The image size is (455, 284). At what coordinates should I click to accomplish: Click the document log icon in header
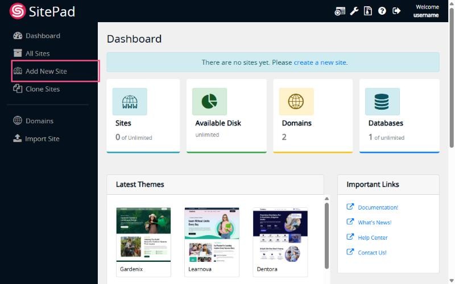coord(367,11)
